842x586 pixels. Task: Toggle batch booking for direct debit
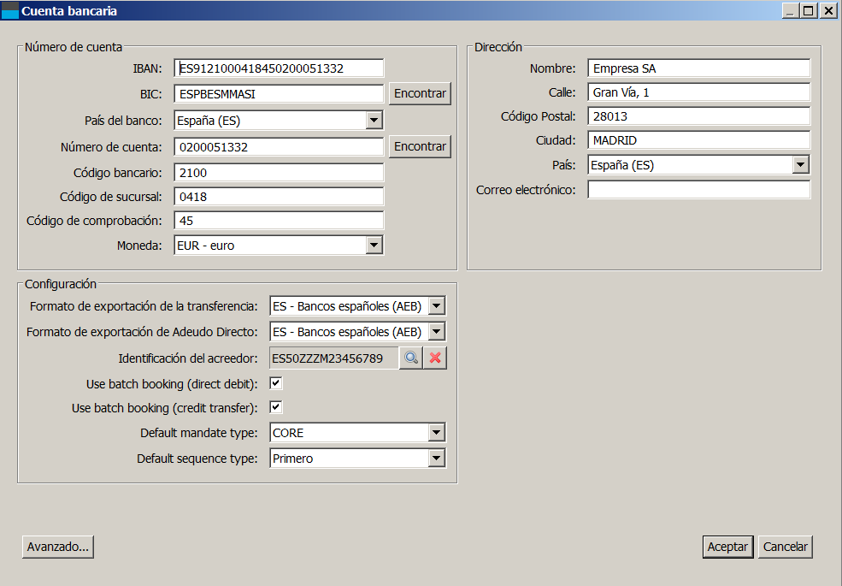click(276, 383)
